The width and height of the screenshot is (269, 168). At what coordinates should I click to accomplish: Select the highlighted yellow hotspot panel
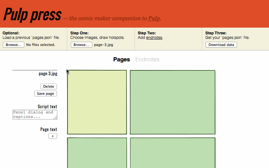coord(97,102)
